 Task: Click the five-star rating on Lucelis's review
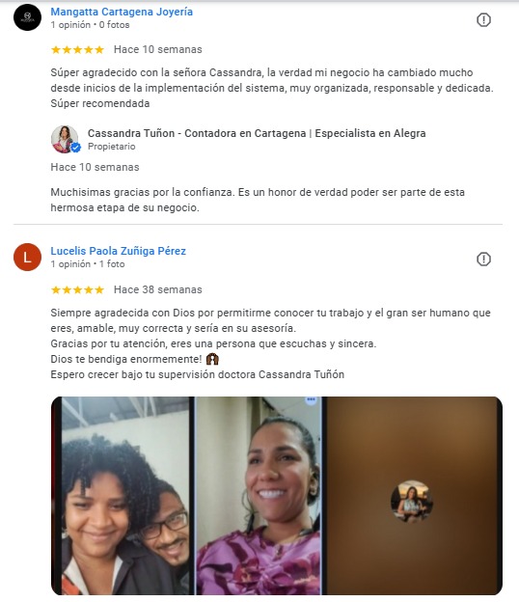tap(77, 289)
